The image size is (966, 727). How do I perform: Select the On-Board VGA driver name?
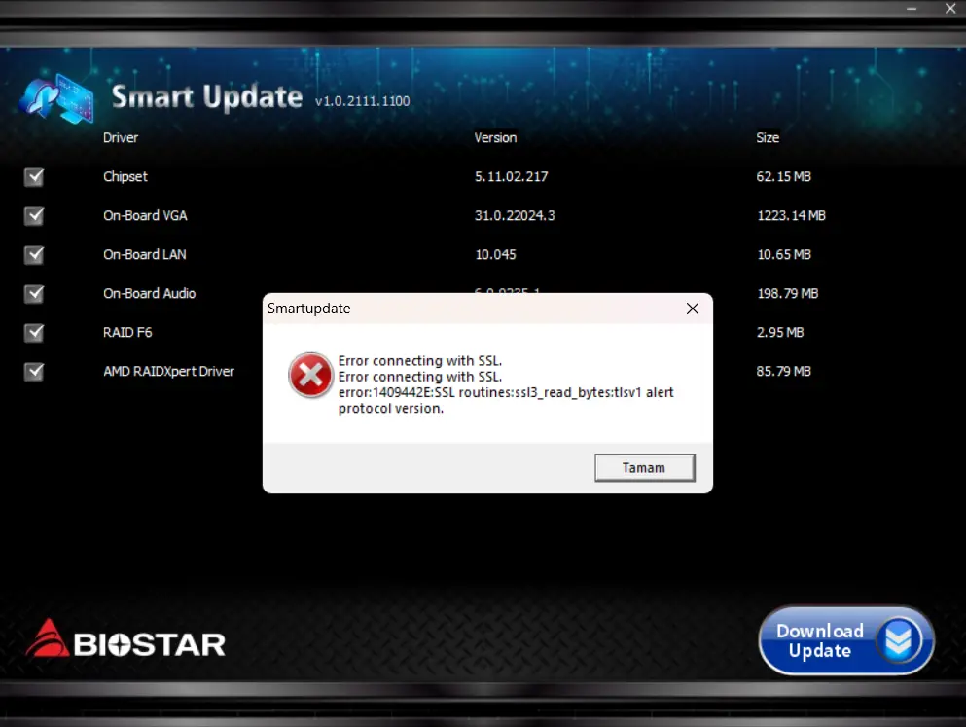click(145, 216)
